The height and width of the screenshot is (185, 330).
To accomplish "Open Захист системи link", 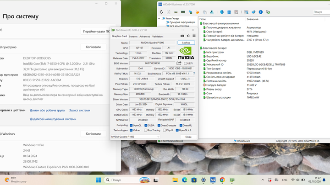I will pyautogui.click(x=80, y=111).
